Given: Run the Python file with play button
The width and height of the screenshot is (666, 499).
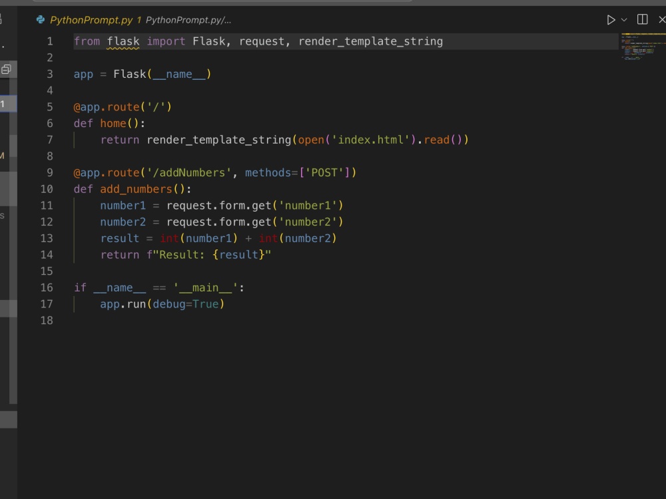Looking at the screenshot, I should pyautogui.click(x=611, y=20).
